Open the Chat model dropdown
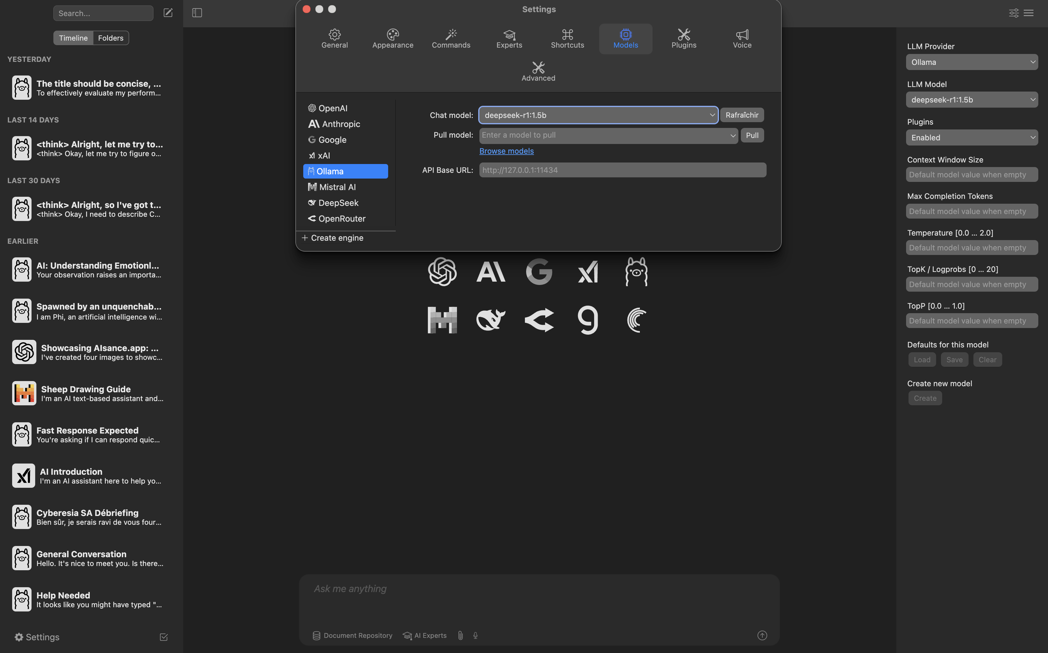This screenshot has width=1048, height=653. pos(598,115)
